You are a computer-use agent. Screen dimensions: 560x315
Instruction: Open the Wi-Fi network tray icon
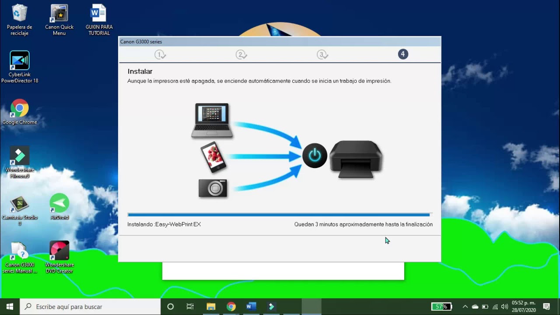(495, 307)
